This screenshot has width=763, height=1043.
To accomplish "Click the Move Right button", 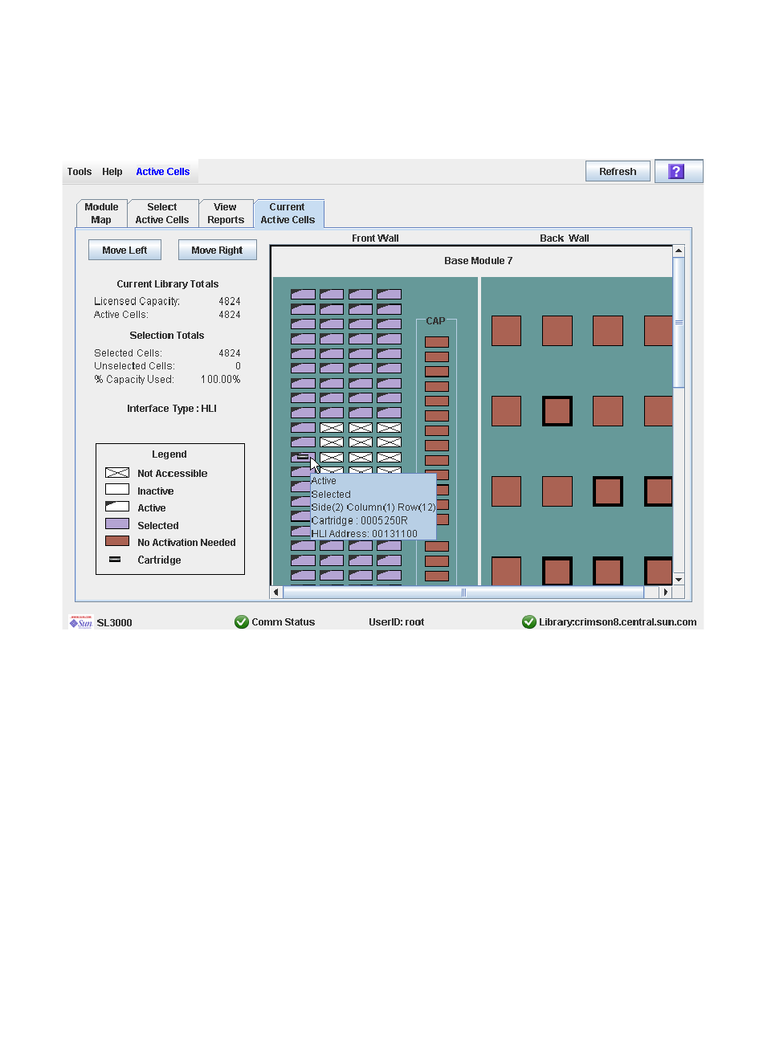I will [217, 250].
